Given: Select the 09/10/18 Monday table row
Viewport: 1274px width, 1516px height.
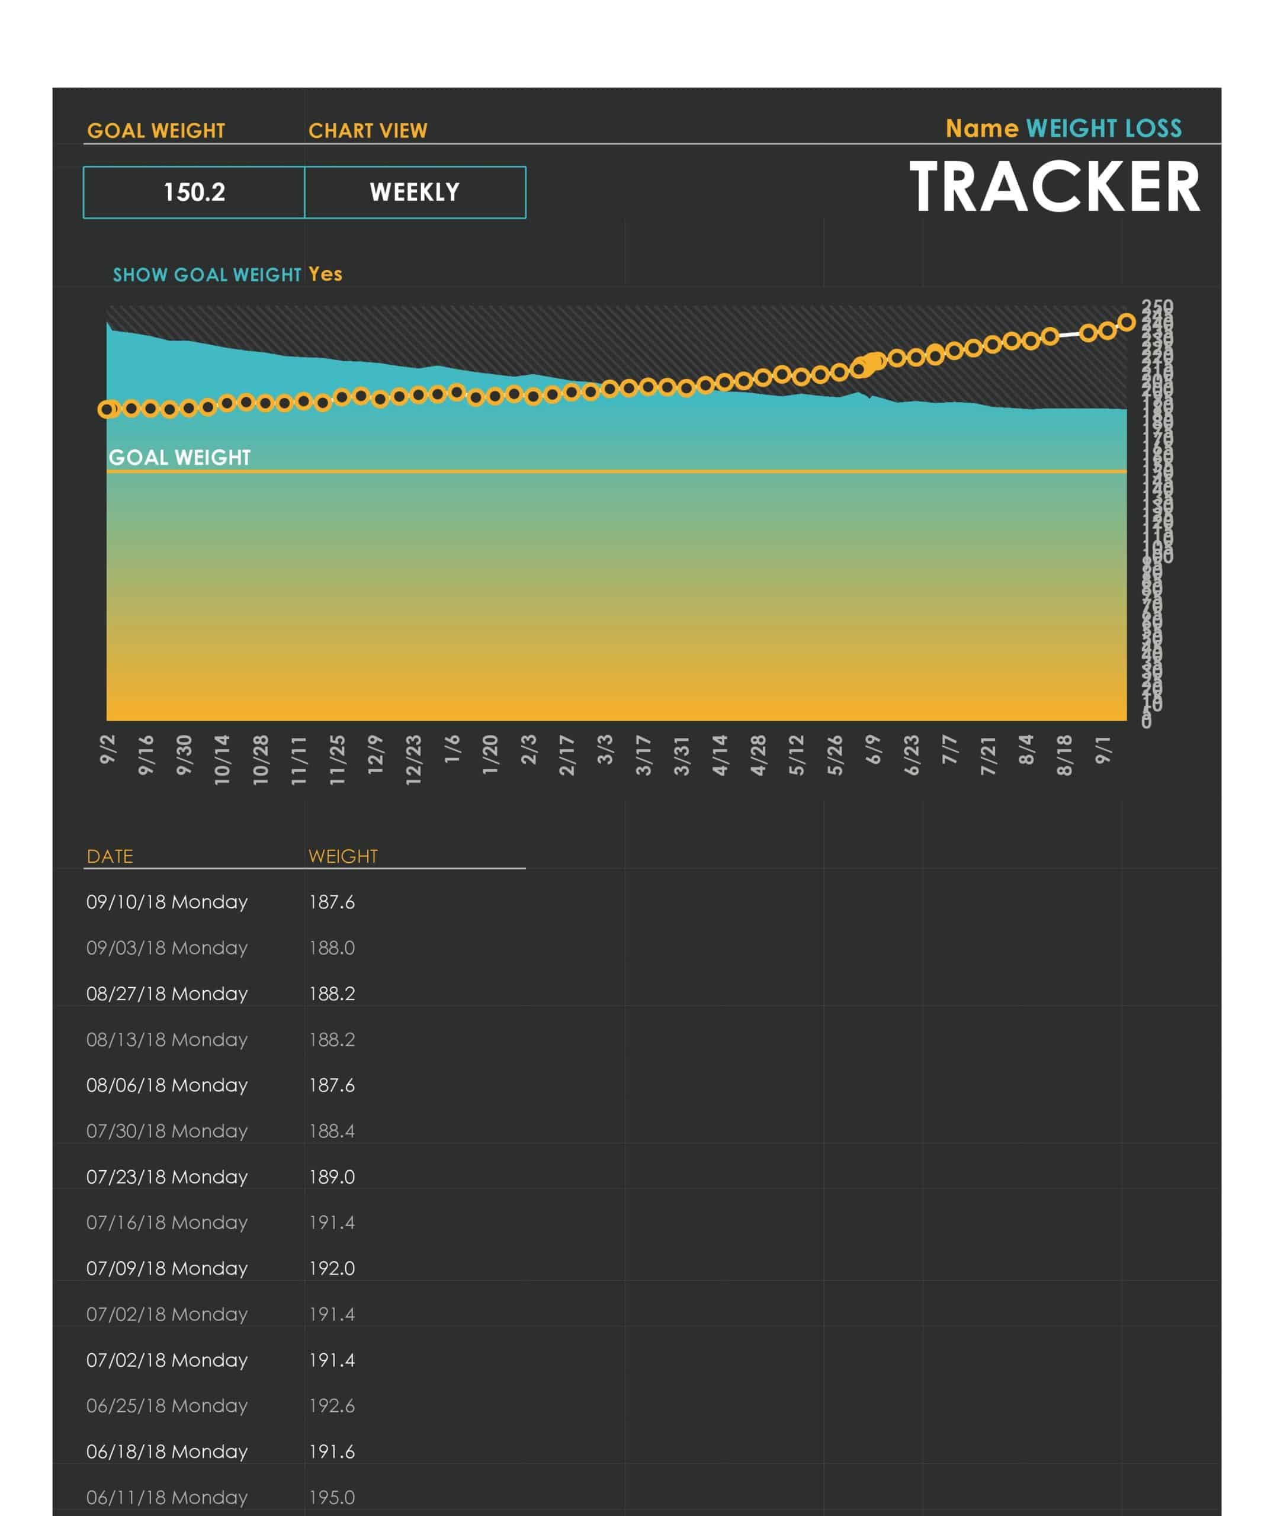Looking at the screenshot, I should 166,902.
